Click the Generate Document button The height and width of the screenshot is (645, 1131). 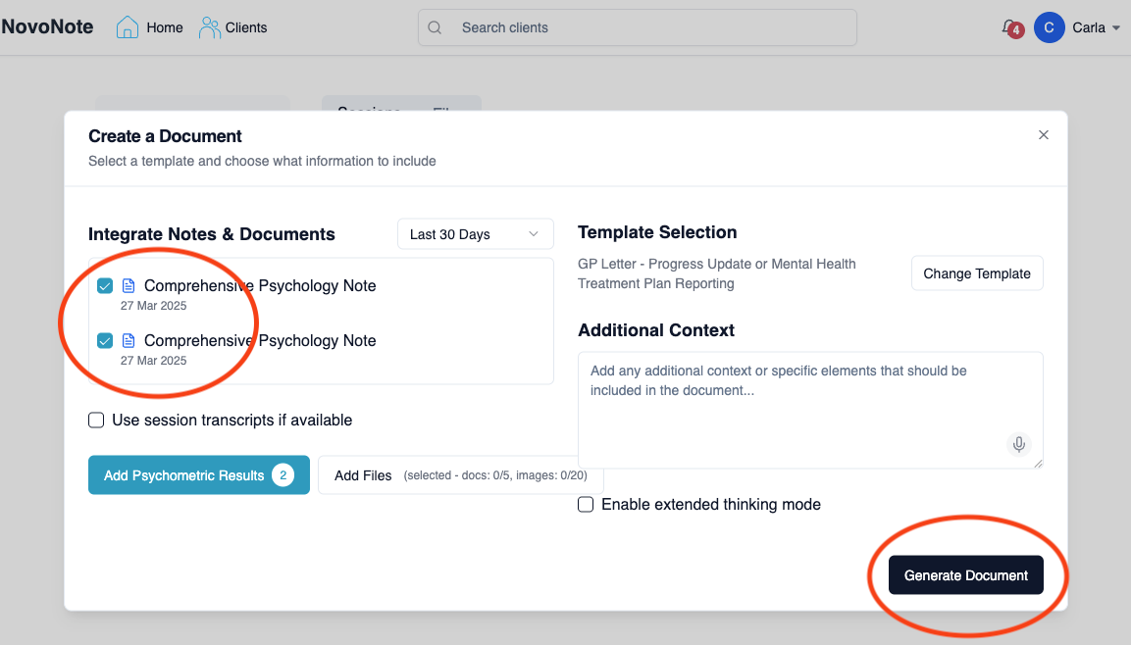965,575
